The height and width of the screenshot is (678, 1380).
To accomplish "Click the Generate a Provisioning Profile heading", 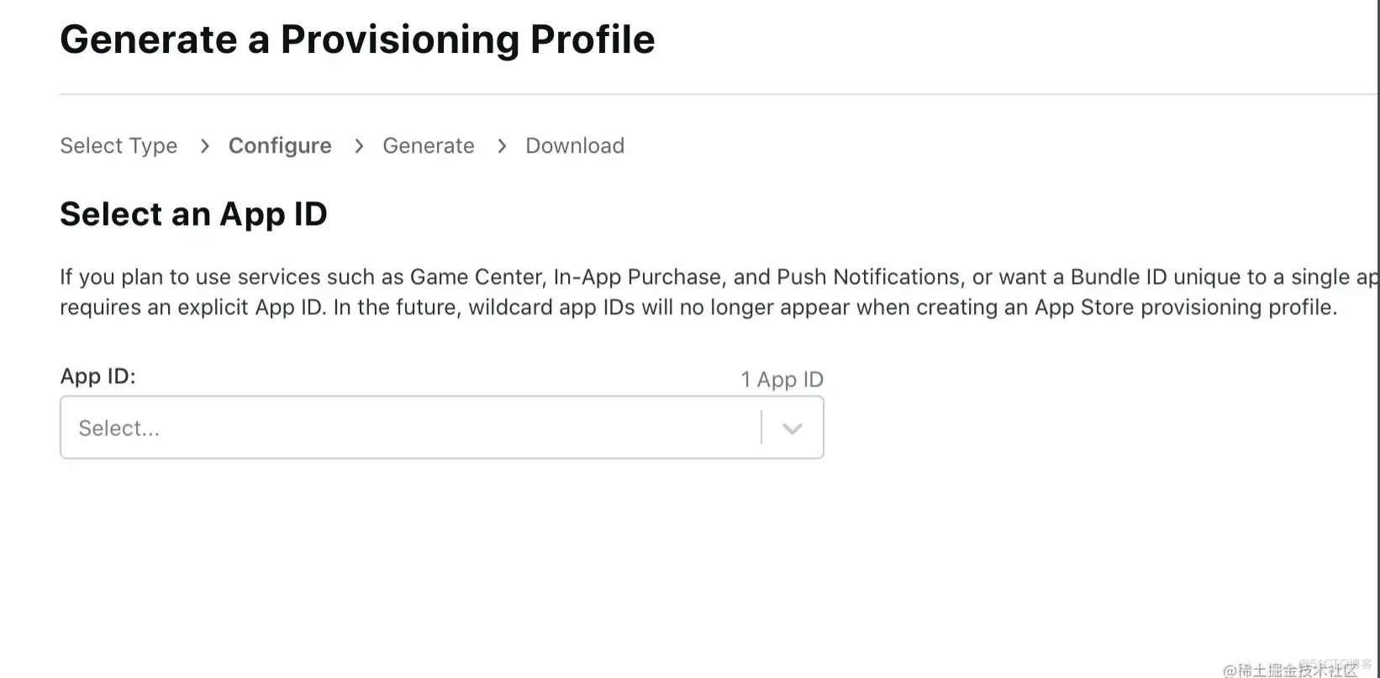I will click(x=357, y=39).
